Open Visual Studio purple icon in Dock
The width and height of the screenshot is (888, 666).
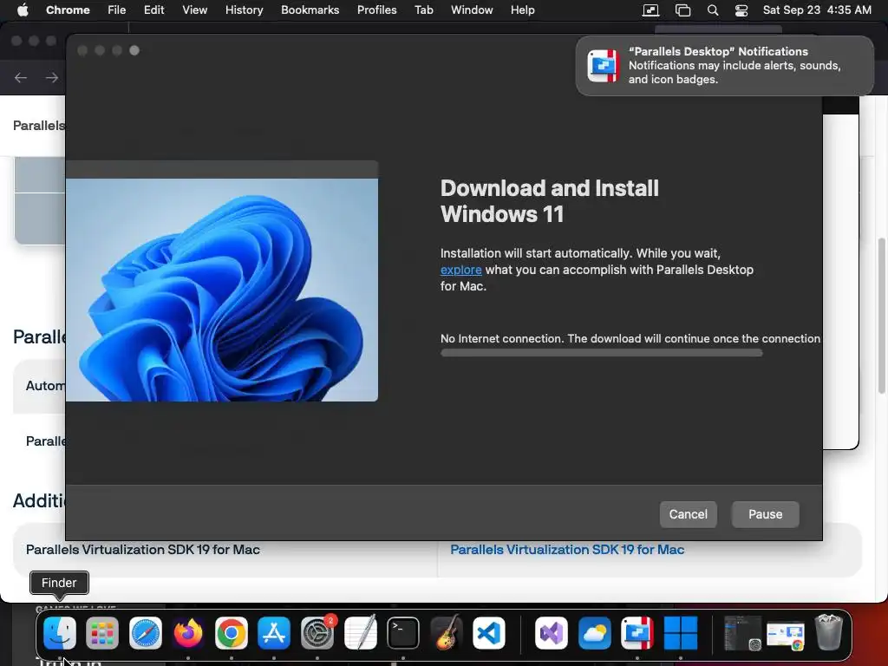552,632
